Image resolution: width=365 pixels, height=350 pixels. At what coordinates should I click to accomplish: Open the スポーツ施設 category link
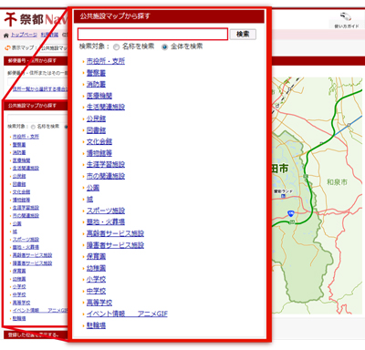point(106,211)
